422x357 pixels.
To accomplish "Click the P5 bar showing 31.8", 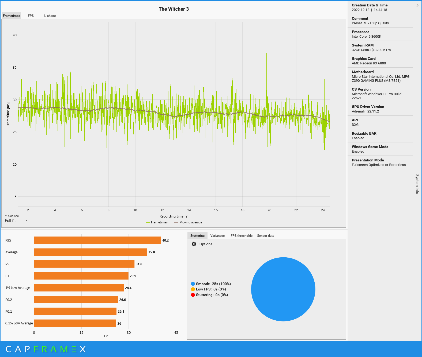I will point(84,264).
